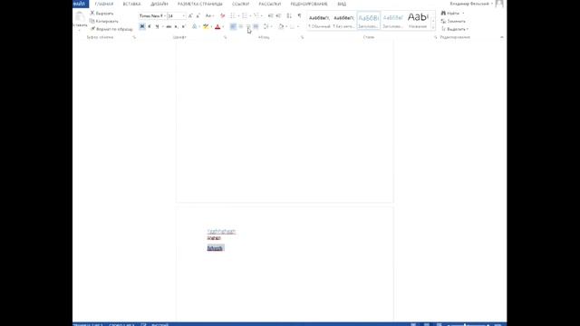Screen dimensions: 580x326
Task: Open the РЕЦЕНЗИРОВАНИЕ ribbon tab
Action: point(309,4)
